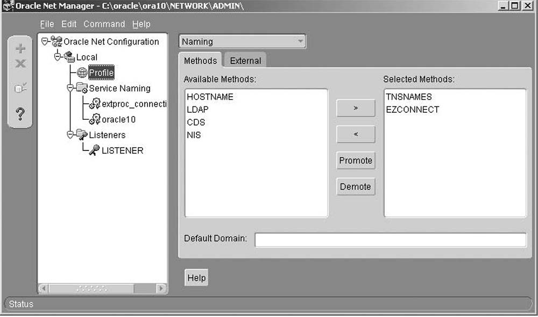Select the Local tree label

pyautogui.click(x=87, y=57)
